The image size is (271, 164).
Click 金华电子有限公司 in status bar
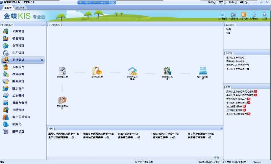point(144,162)
